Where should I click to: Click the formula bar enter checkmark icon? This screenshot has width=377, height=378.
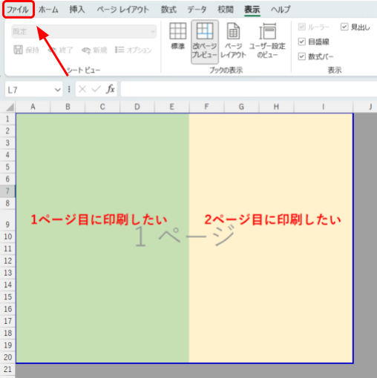[96, 89]
